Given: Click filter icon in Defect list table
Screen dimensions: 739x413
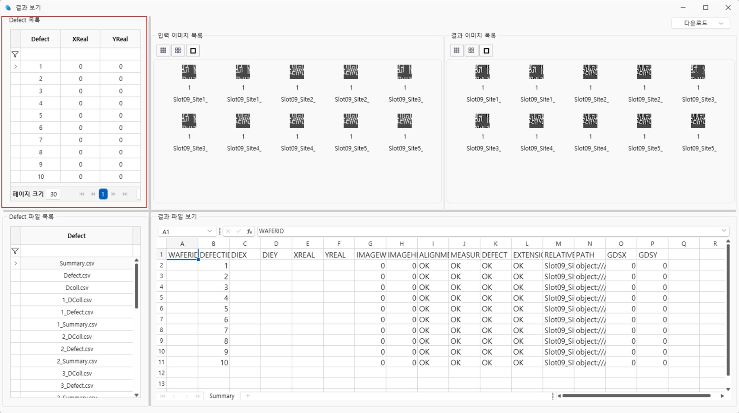Looking at the screenshot, I should [15, 54].
